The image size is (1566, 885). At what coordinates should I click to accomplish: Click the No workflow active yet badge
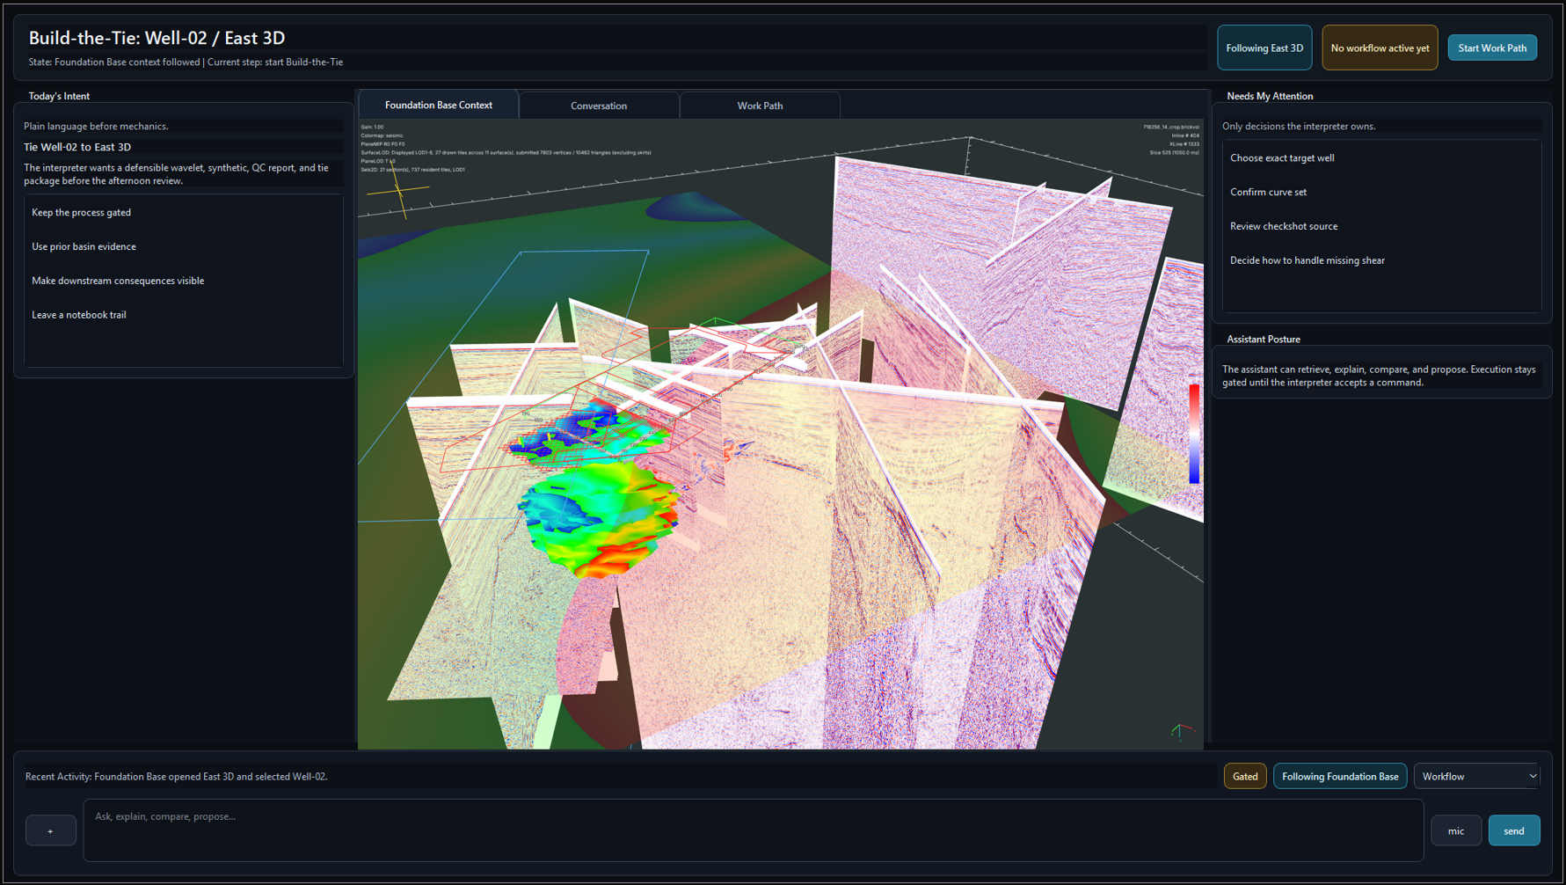(1380, 48)
